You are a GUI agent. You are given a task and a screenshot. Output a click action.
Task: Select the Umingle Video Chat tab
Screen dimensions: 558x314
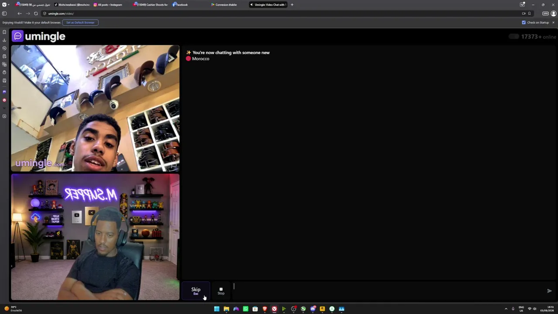click(x=268, y=5)
